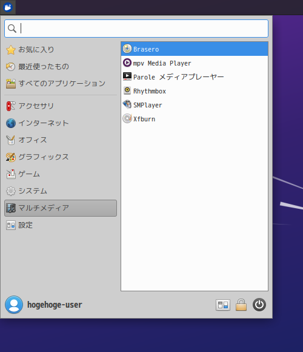Choose インターネット category
Screen dimensions: 303x352
point(61,123)
